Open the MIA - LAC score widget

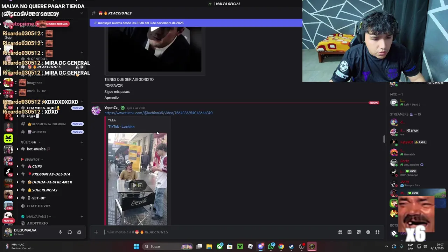[x=18, y=246]
